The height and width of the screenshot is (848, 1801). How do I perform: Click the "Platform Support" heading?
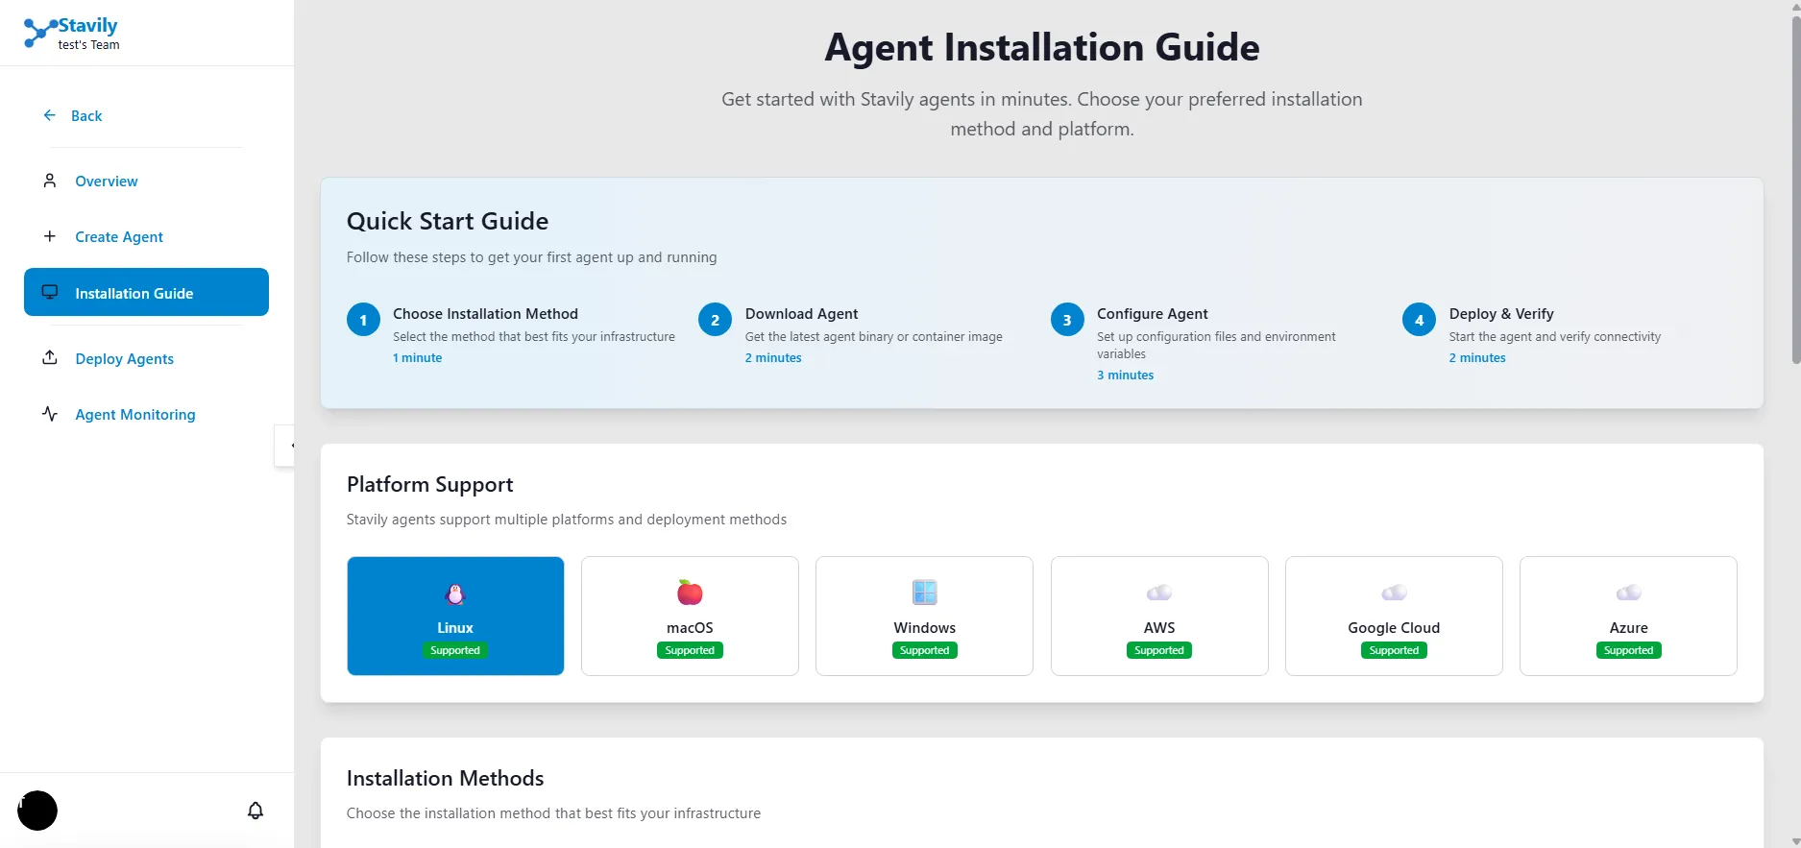coord(429,484)
